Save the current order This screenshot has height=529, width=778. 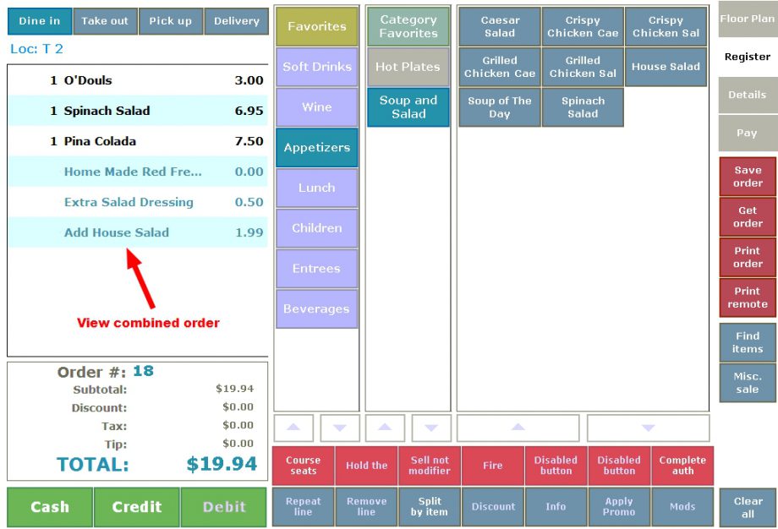pos(747,176)
